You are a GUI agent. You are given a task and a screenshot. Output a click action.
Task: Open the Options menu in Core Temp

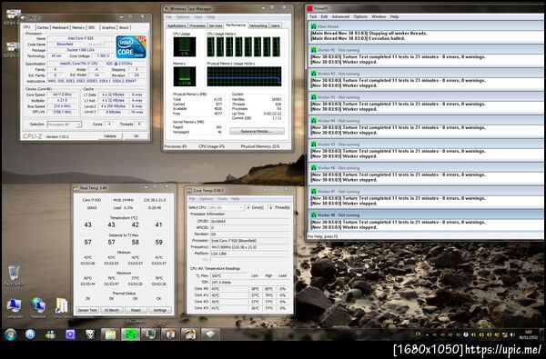coord(206,199)
